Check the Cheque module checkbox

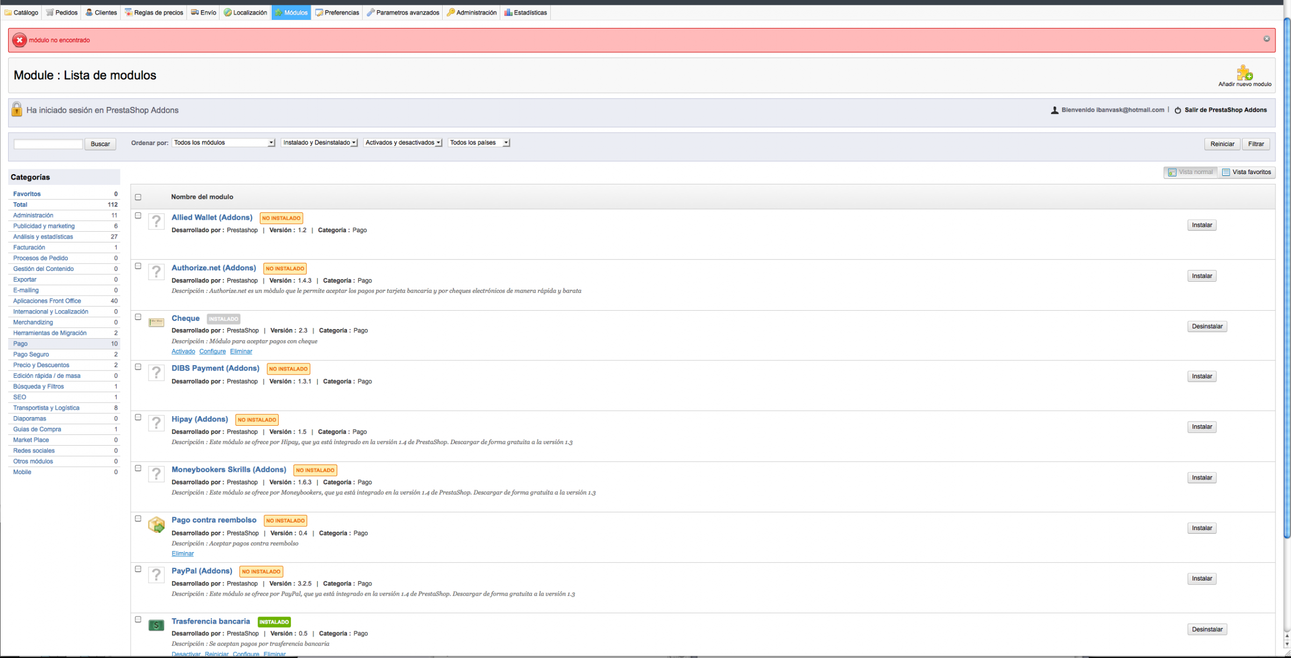[x=138, y=317]
